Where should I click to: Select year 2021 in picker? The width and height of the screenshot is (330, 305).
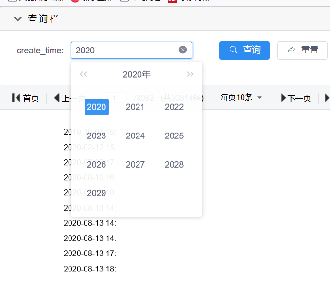pyautogui.click(x=135, y=107)
